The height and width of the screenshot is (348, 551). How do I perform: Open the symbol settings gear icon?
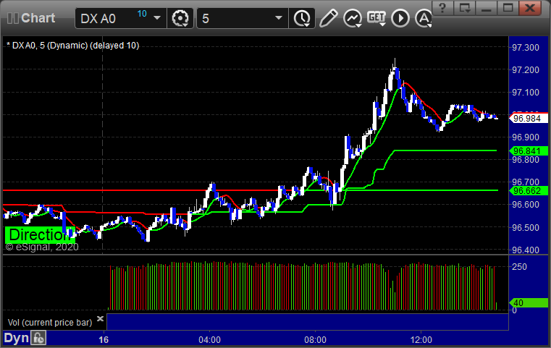coord(180,18)
